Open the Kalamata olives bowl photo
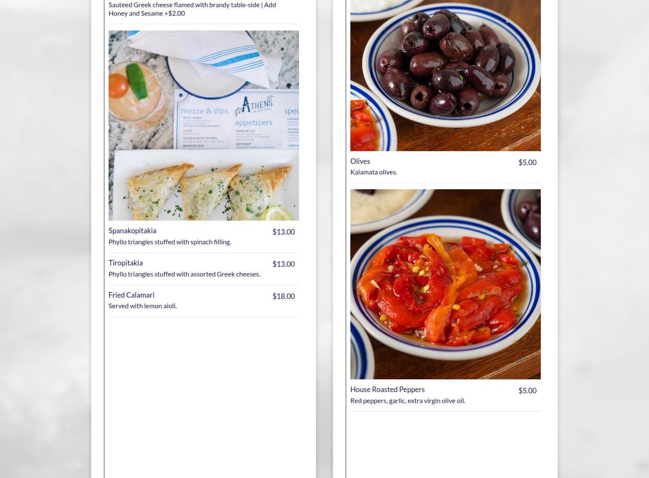The image size is (649, 478). pyautogui.click(x=445, y=75)
